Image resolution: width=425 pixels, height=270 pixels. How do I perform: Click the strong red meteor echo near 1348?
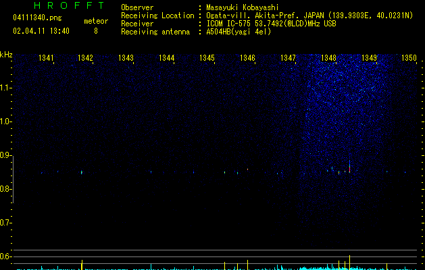(349, 167)
